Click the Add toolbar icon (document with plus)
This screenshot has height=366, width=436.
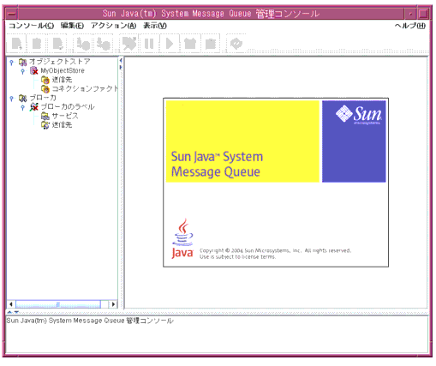coord(16,44)
